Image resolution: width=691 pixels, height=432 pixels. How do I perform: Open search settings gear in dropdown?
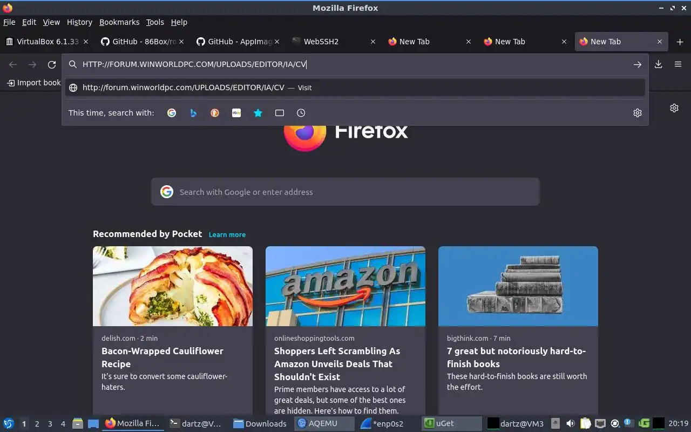pyautogui.click(x=638, y=113)
